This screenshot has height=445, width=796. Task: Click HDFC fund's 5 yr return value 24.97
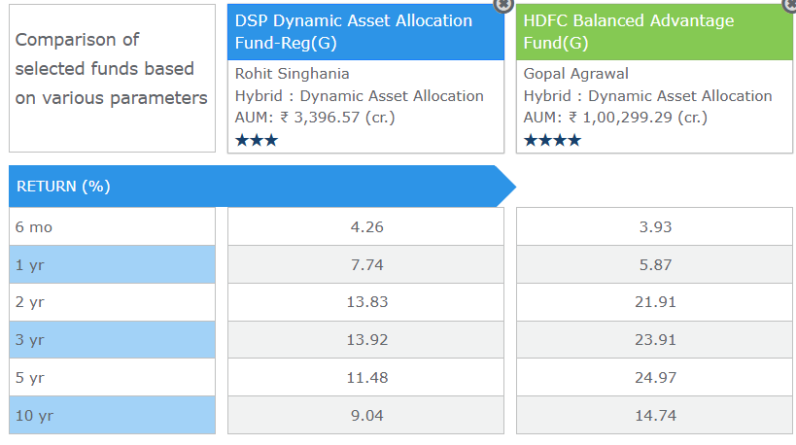pos(654,378)
